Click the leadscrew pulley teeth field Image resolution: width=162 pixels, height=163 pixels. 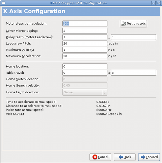[133, 37]
